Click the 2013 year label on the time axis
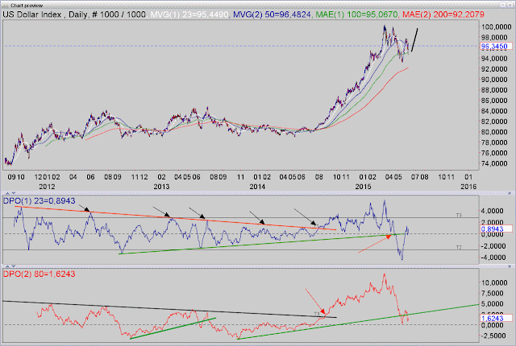 (x=161, y=187)
